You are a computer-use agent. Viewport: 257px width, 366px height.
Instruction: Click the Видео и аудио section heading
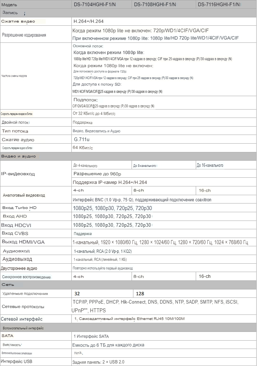18,156
